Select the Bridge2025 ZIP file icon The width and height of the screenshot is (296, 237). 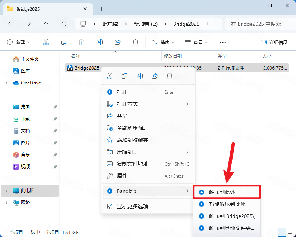70,68
